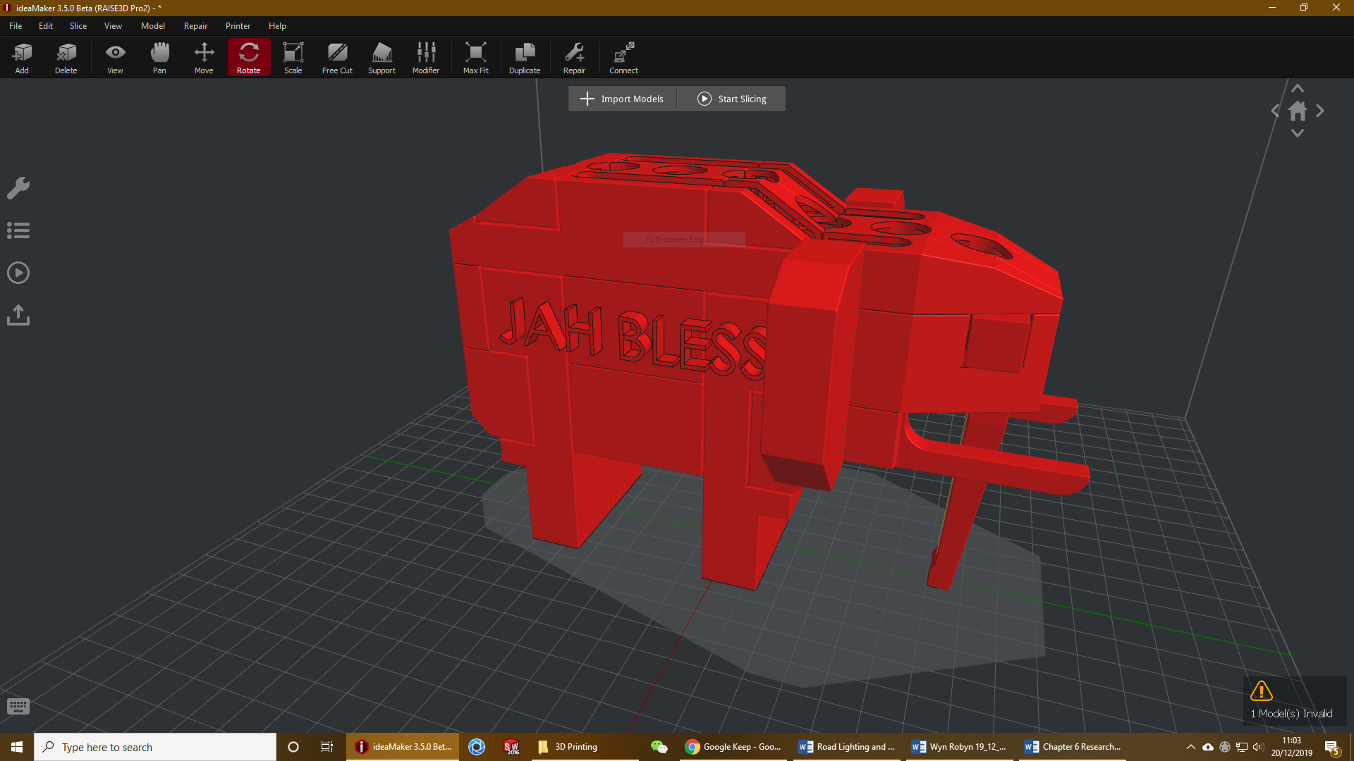Open the Printer menu
1354x761 pixels.
point(238,26)
